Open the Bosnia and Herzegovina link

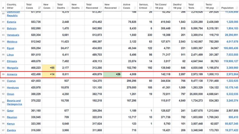click(x=14, y=102)
